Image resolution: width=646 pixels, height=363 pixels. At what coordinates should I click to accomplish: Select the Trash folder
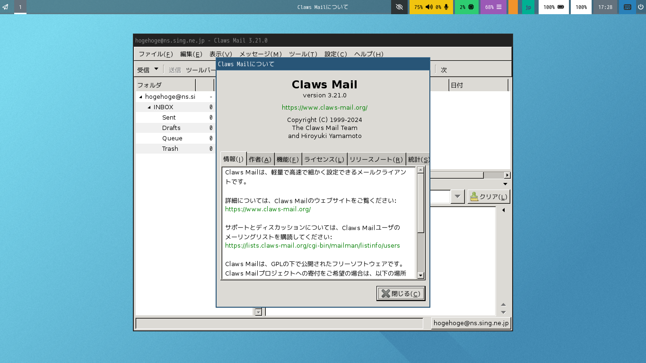point(170,149)
